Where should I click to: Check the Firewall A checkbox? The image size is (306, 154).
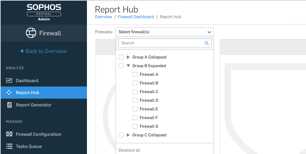click(135, 74)
